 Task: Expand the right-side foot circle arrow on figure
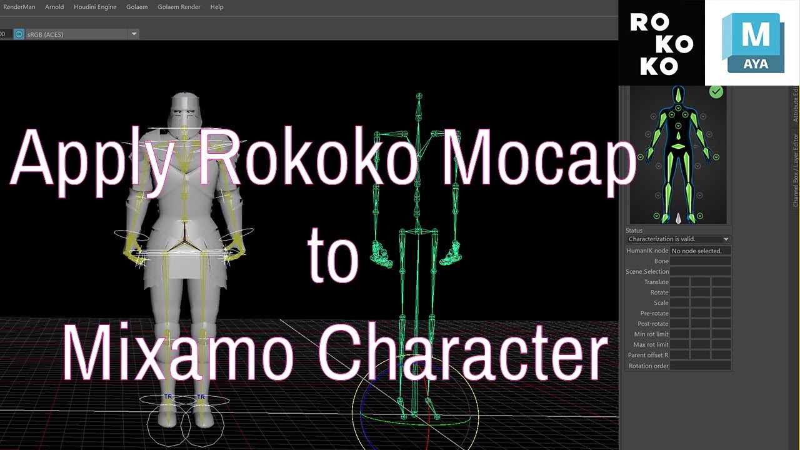[700, 216]
